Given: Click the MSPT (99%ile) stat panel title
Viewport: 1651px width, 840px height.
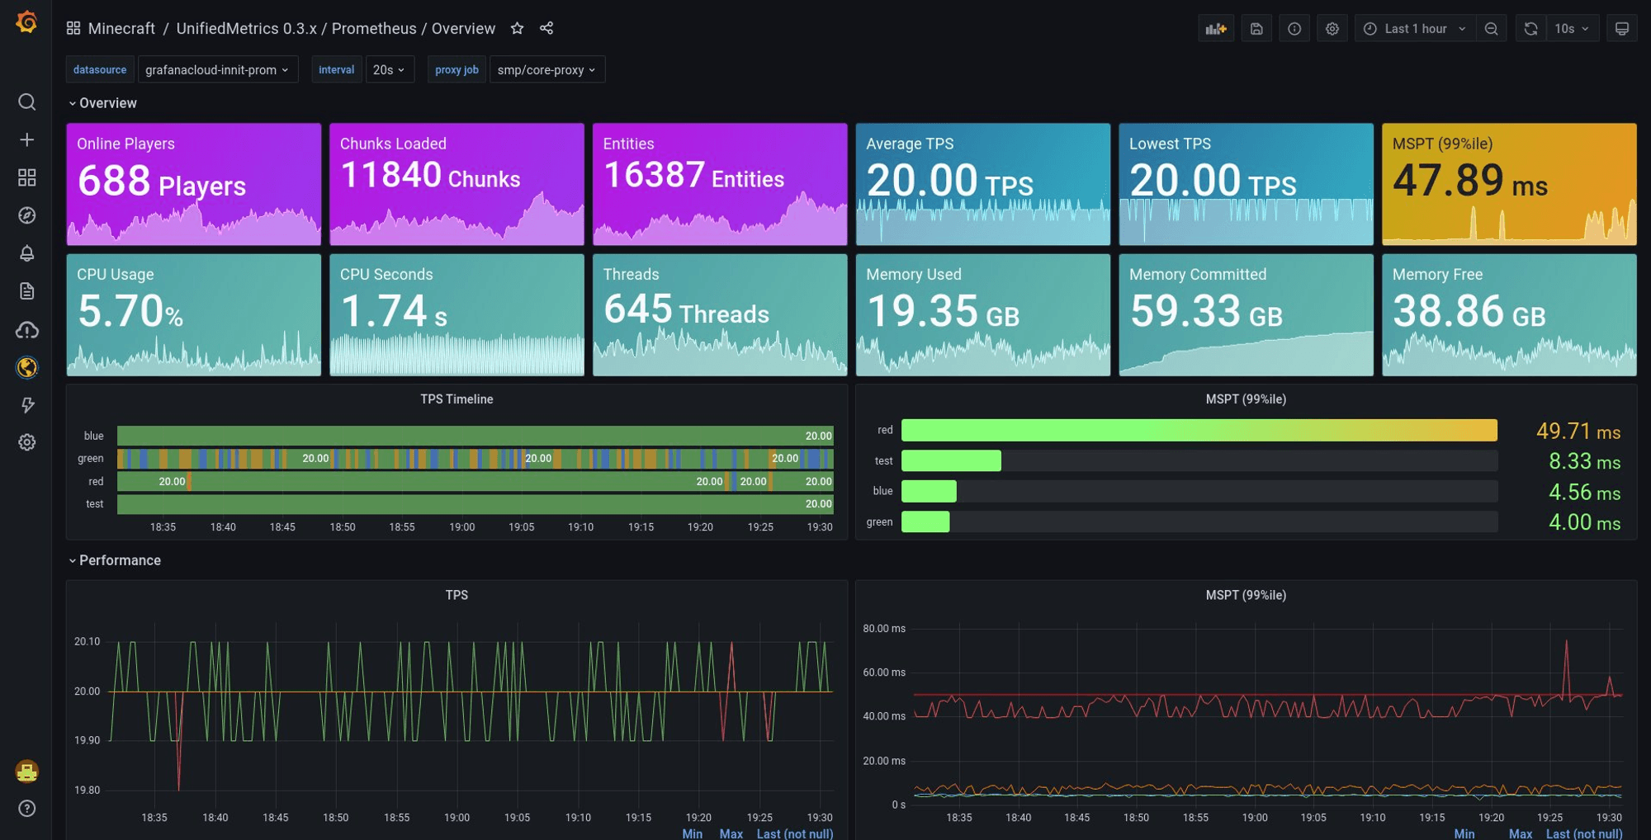Looking at the screenshot, I should coord(1442,144).
